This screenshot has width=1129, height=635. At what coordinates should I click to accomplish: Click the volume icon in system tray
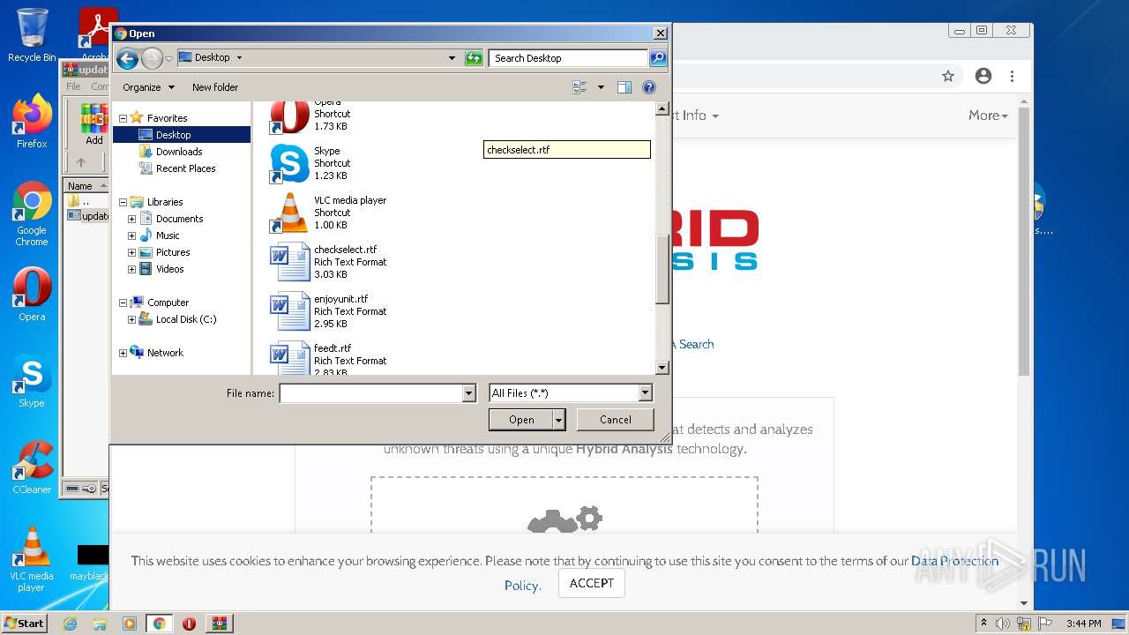point(1003,624)
